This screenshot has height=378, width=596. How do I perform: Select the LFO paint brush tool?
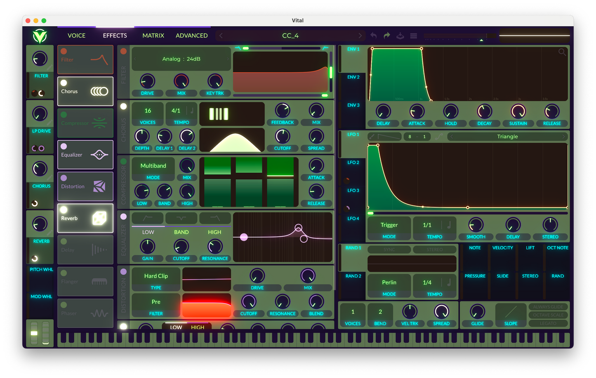372,137
